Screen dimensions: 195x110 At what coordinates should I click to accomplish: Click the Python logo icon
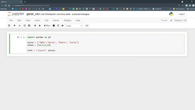(x=171, y=14)
